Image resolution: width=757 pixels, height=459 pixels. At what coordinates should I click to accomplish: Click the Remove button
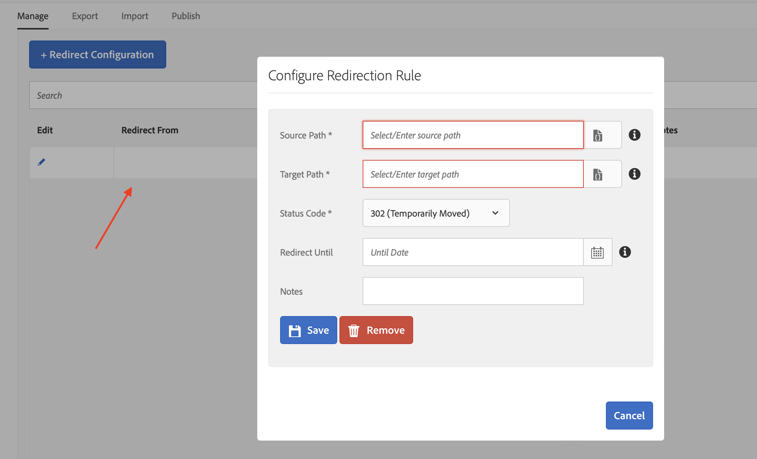pyautogui.click(x=376, y=330)
